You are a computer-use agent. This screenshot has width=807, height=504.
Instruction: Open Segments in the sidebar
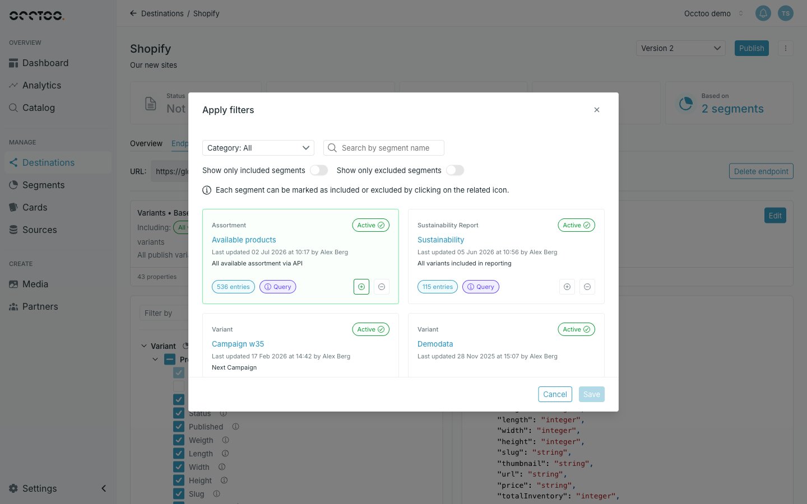tap(58, 185)
